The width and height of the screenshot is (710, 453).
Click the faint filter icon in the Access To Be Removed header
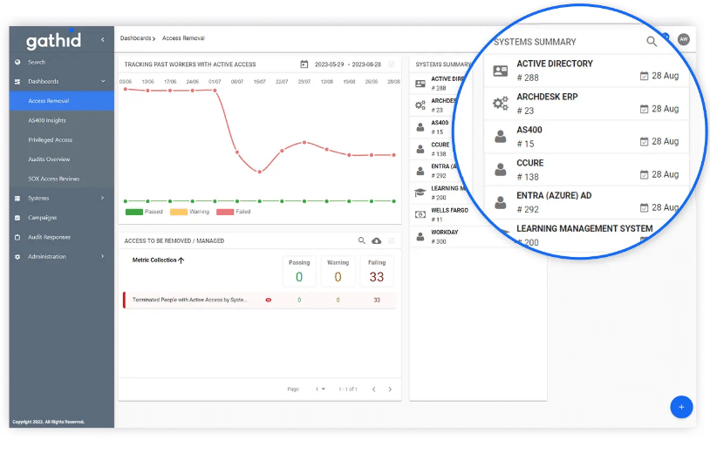[x=392, y=241]
